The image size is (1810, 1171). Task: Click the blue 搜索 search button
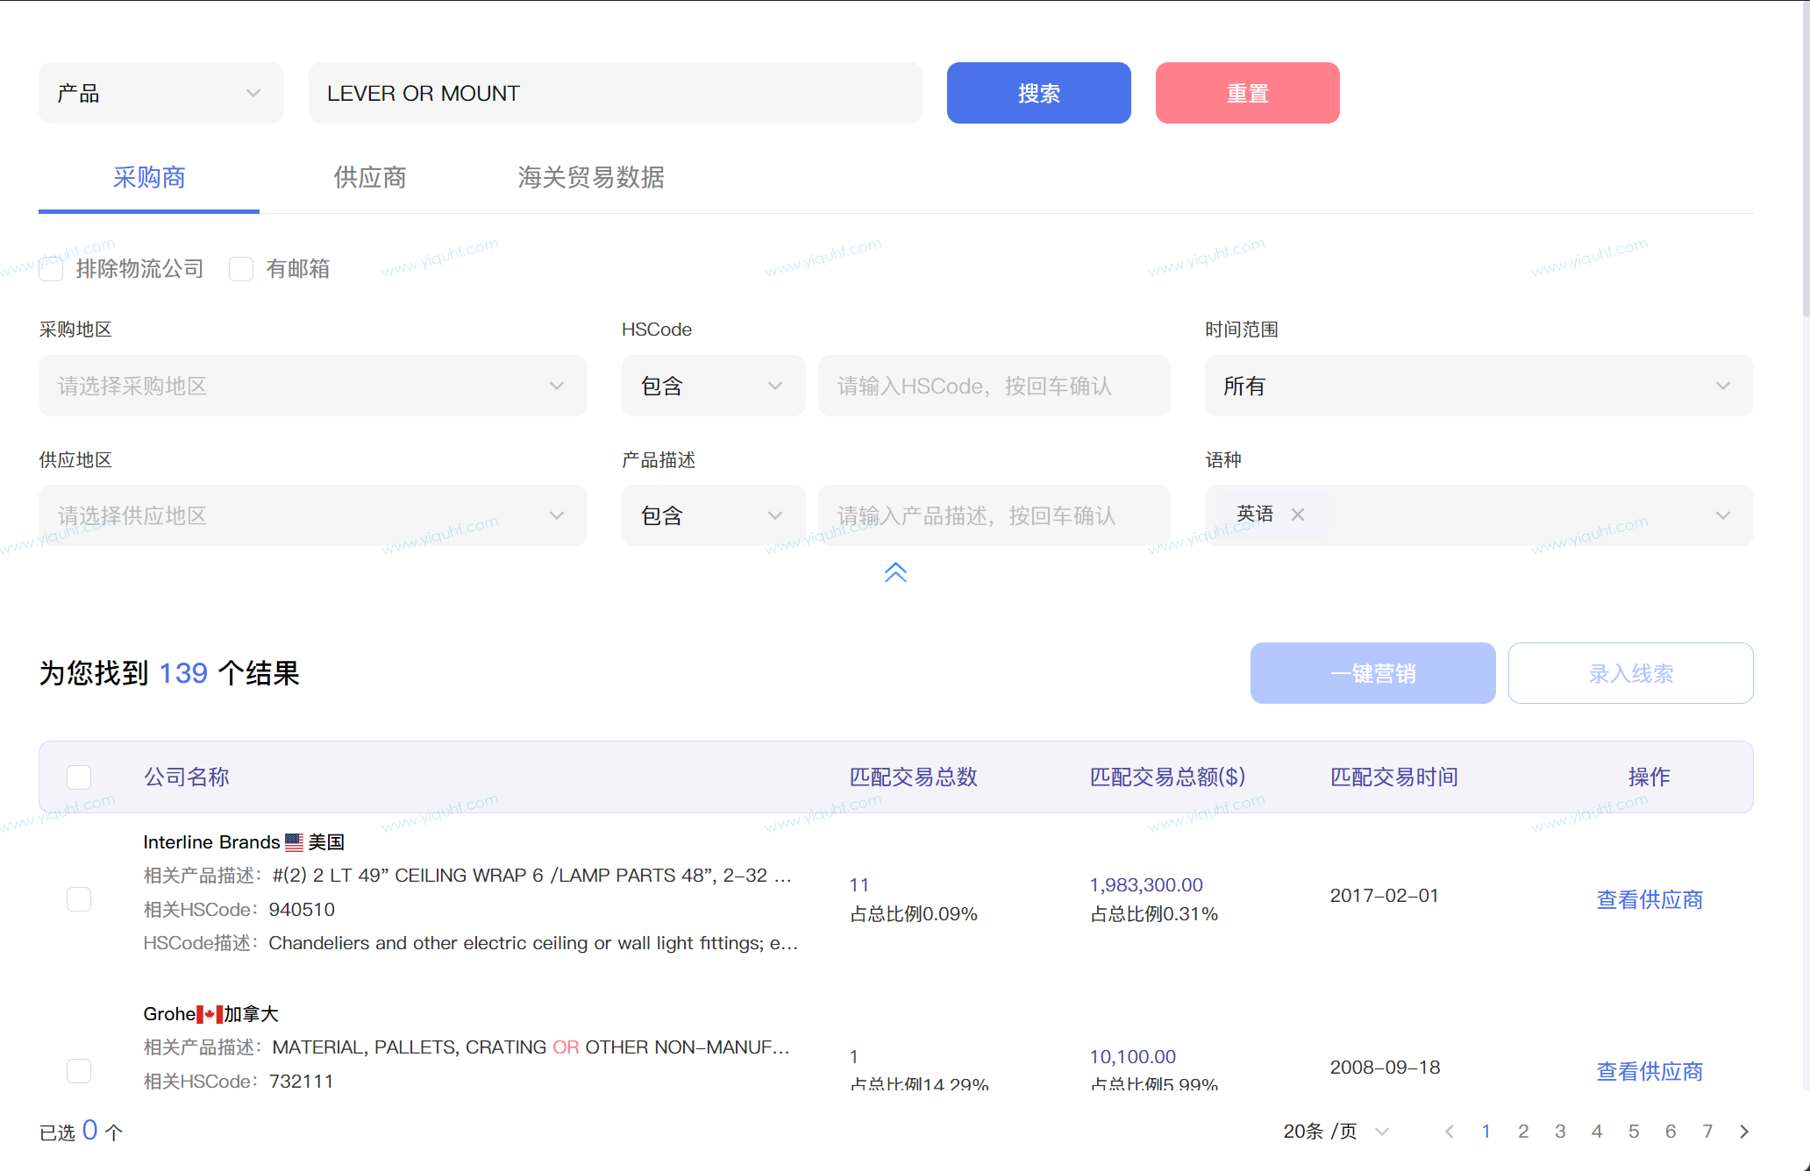coord(1038,93)
